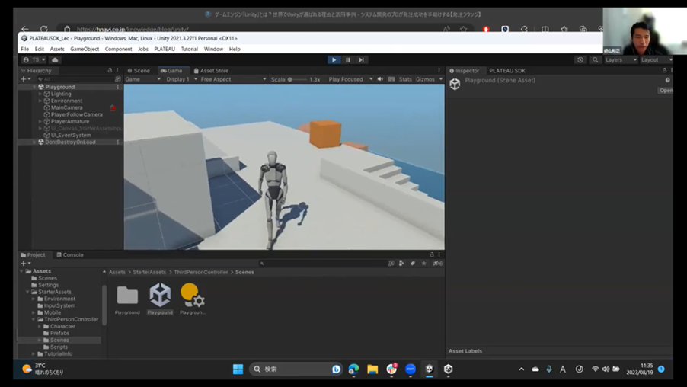687x387 pixels.
Task: Open the TS account dropdown
Action: coord(34,60)
